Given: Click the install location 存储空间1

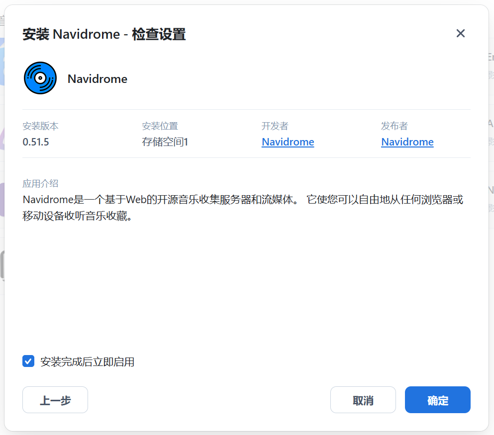Looking at the screenshot, I should pyautogui.click(x=165, y=142).
